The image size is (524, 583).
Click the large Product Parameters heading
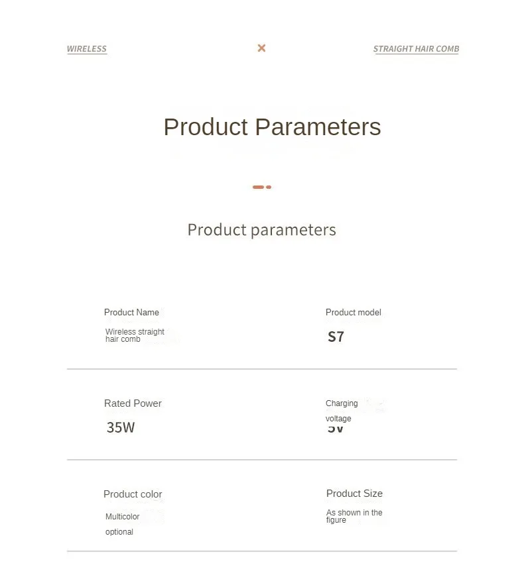272,127
